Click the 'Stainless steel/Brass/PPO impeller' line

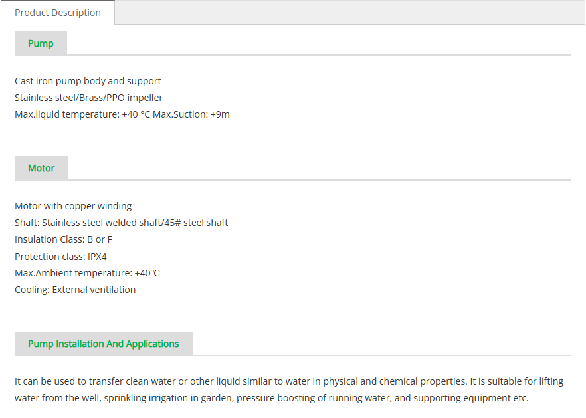click(x=88, y=98)
